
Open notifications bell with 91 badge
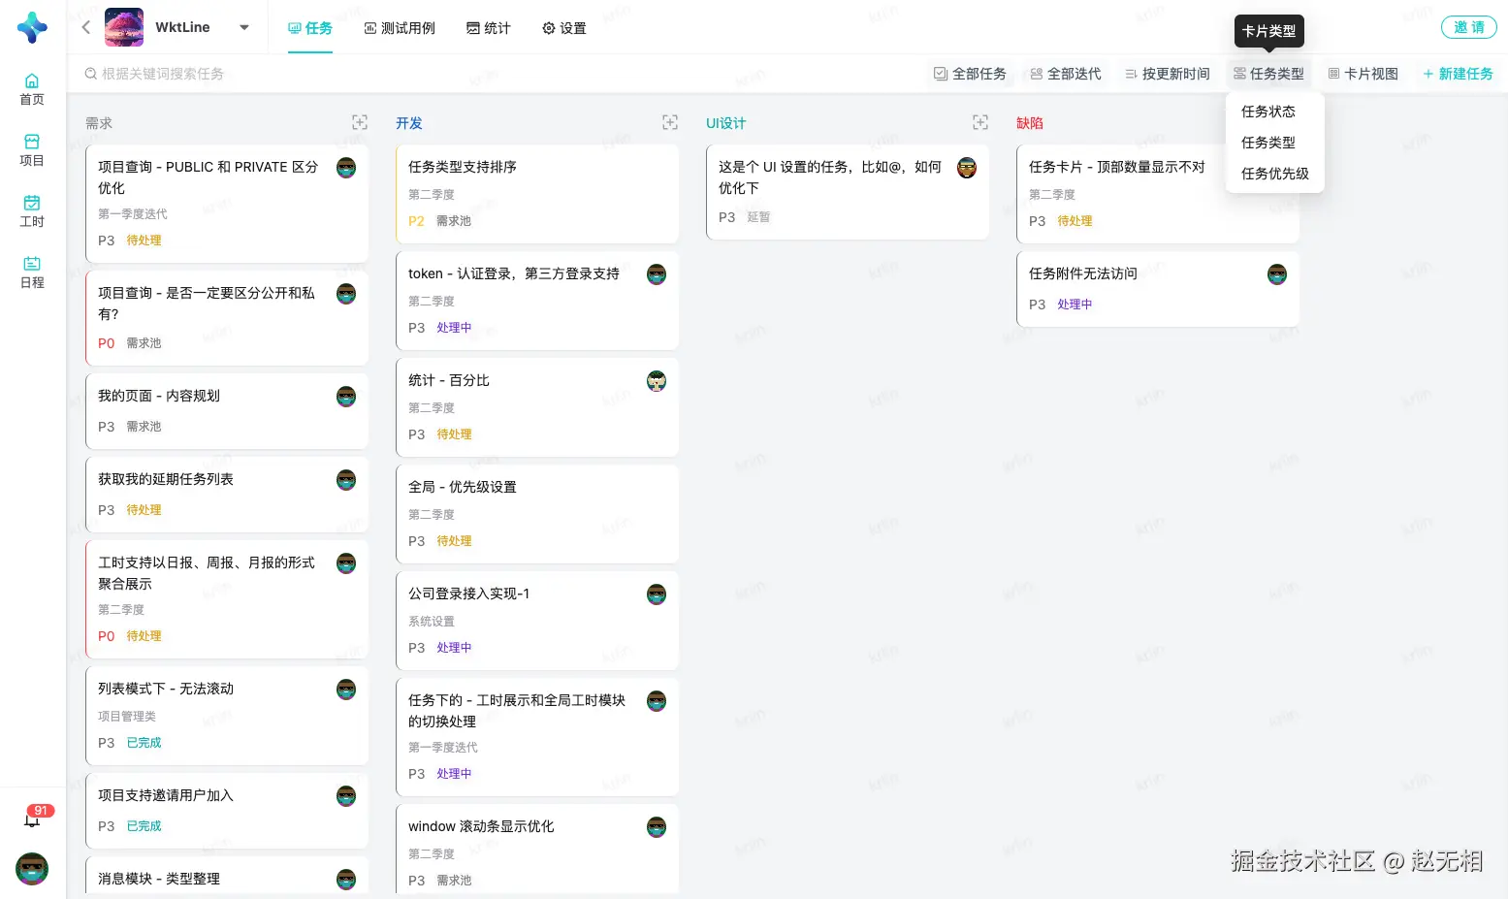coord(34,818)
